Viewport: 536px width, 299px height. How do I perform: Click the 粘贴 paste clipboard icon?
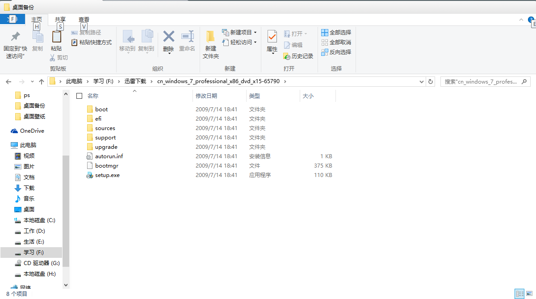click(56, 37)
